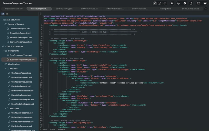Open the XSD schema wizard icon

click(160, 3)
